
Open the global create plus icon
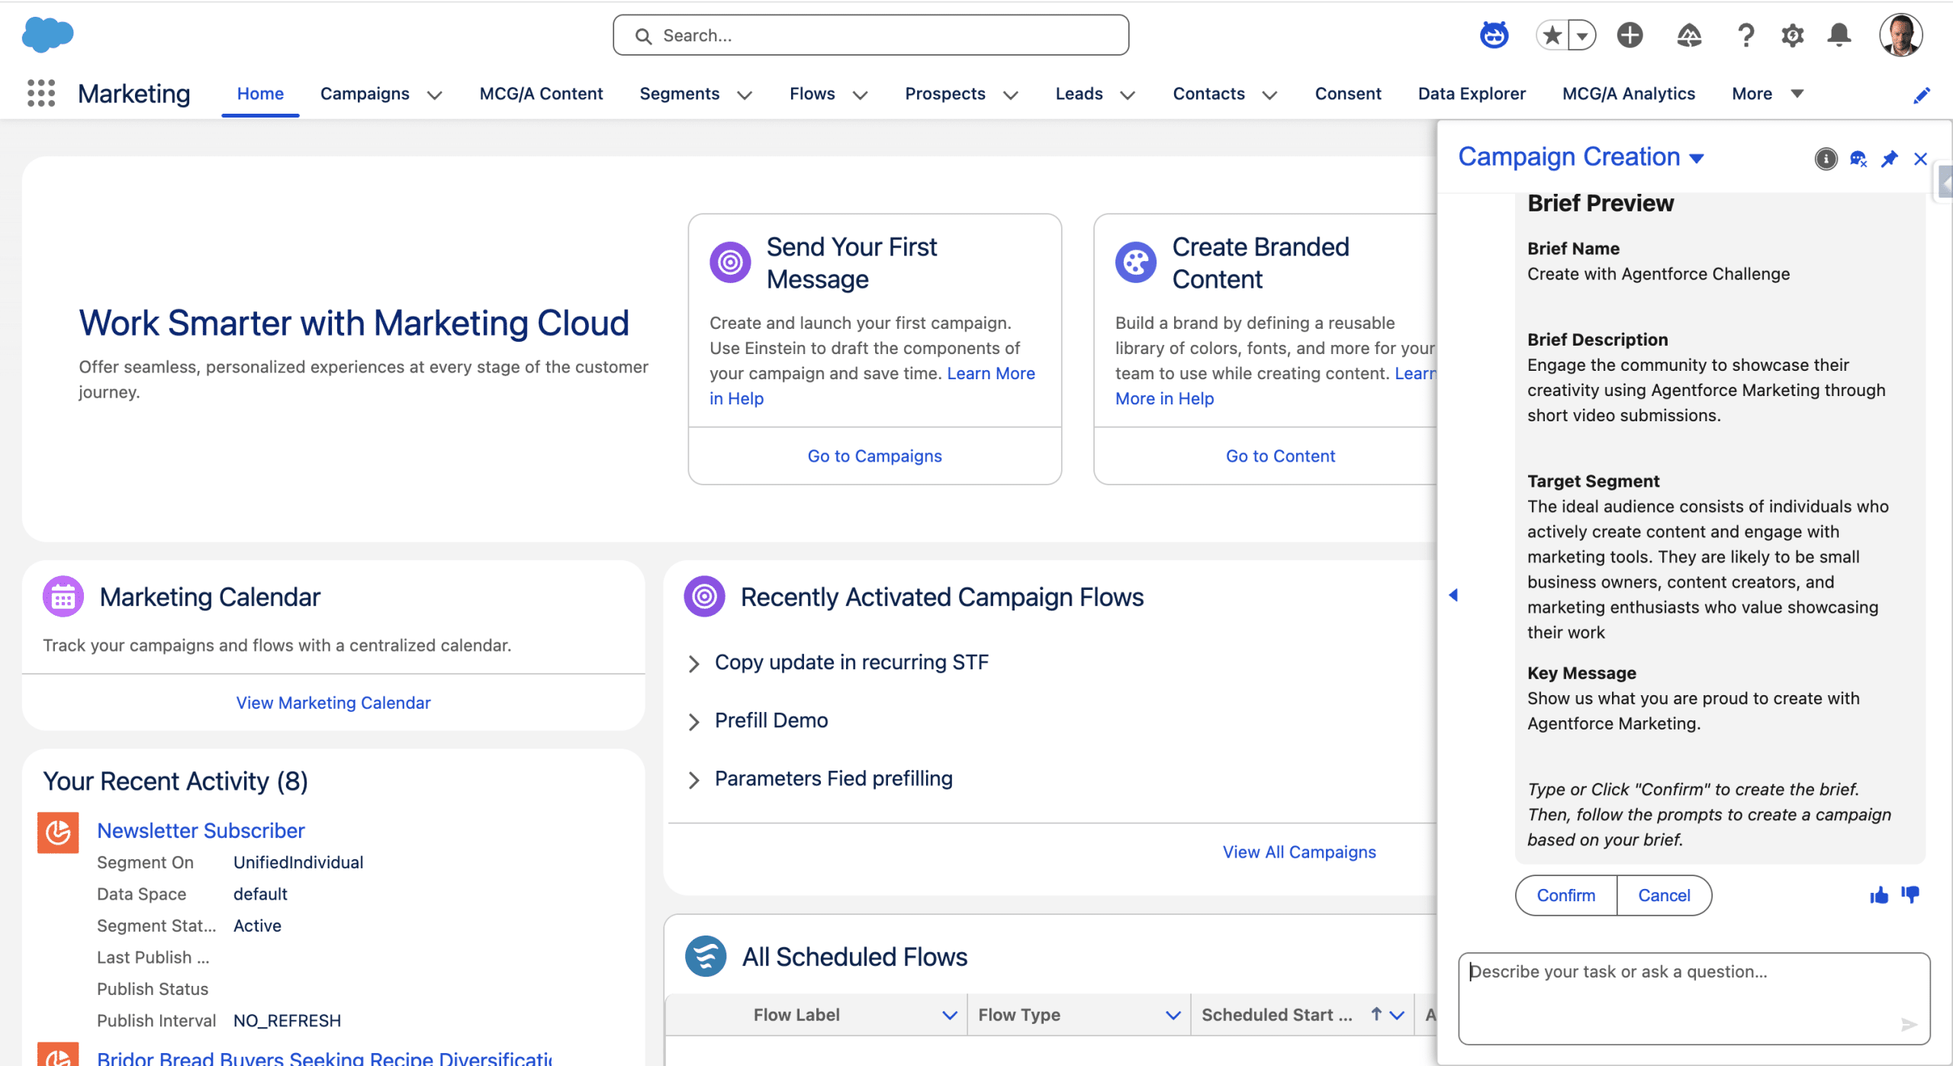click(1630, 35)
